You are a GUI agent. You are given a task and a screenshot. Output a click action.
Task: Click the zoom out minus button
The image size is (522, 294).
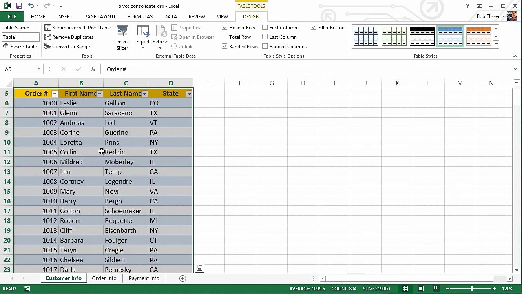coord(447,289)
